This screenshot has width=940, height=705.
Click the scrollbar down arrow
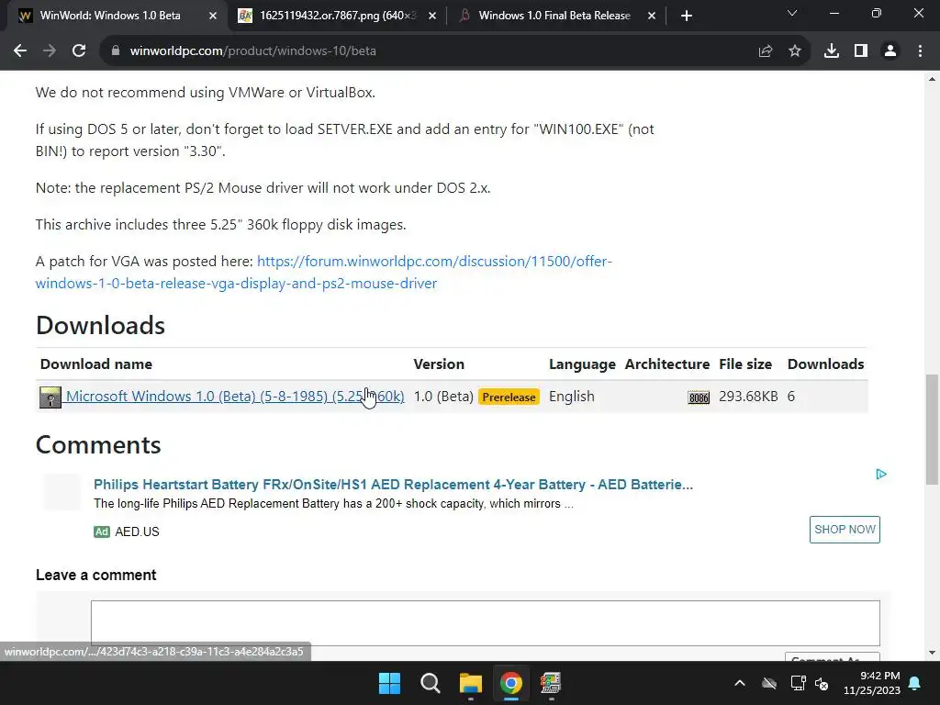[x=932, y=653]
